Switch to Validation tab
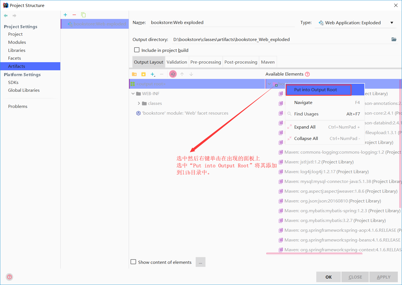 [177, 62]
